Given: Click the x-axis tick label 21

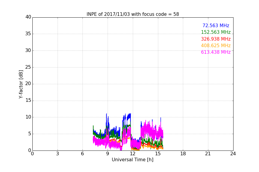Looking at the screenshot, I should tap(208, 154).
